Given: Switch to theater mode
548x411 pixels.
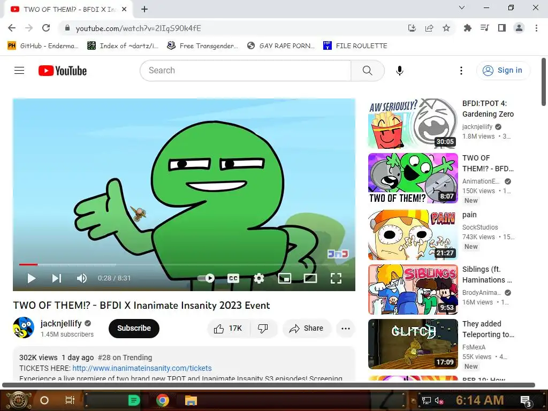Looking at the screenshot, I should pos(310,278).
